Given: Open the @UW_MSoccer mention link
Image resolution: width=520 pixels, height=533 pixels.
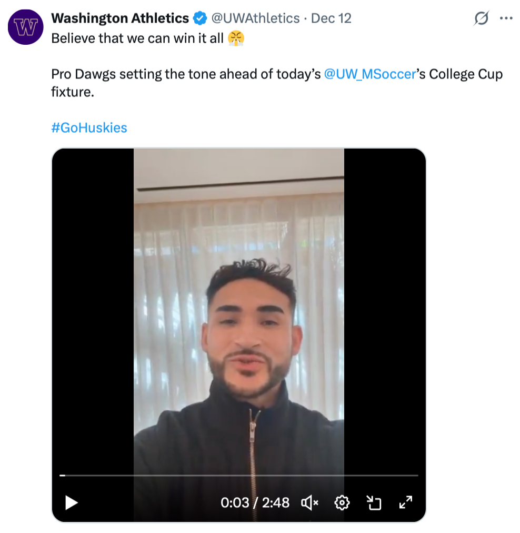Looking at the screenshot, I should [x=370, y=74].
